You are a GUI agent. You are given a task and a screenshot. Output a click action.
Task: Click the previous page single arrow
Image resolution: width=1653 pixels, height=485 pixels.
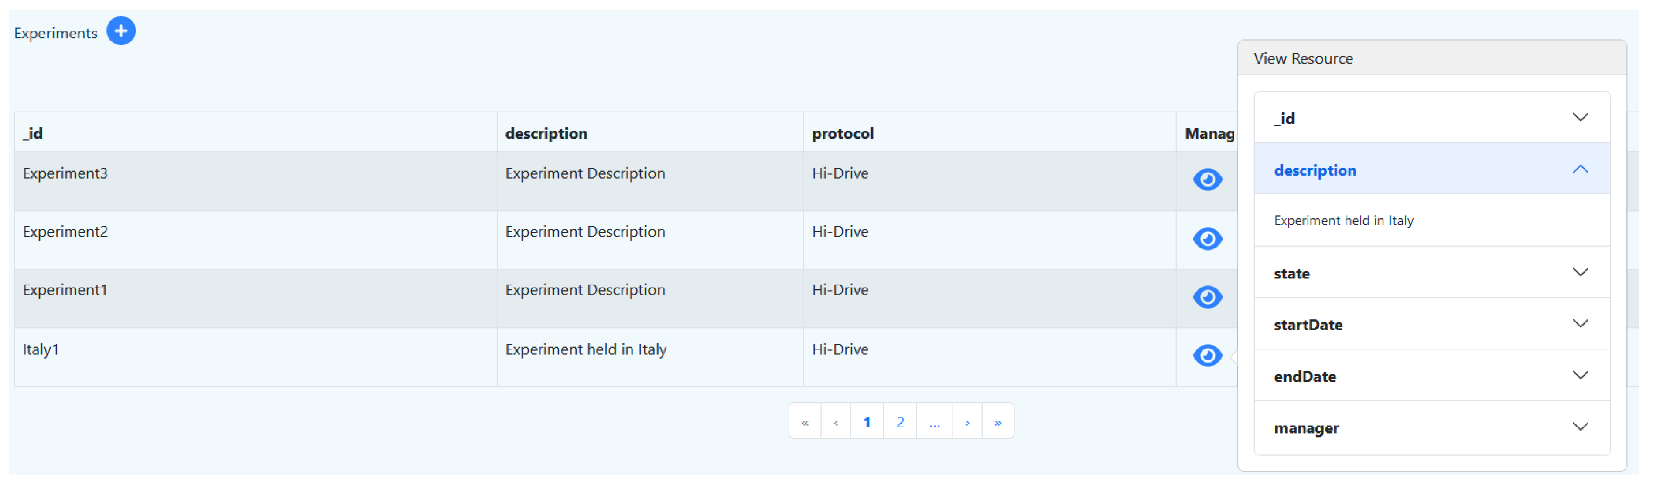pos(836,422)
